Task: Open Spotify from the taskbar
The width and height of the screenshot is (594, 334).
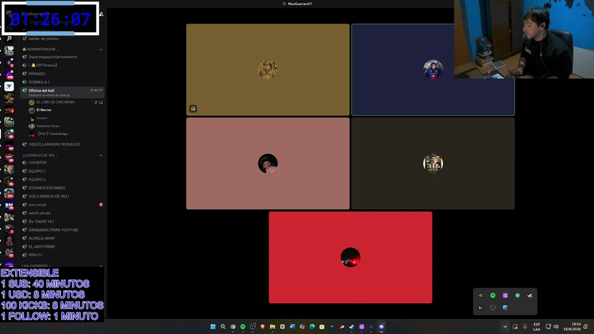Action: [243, 327]
